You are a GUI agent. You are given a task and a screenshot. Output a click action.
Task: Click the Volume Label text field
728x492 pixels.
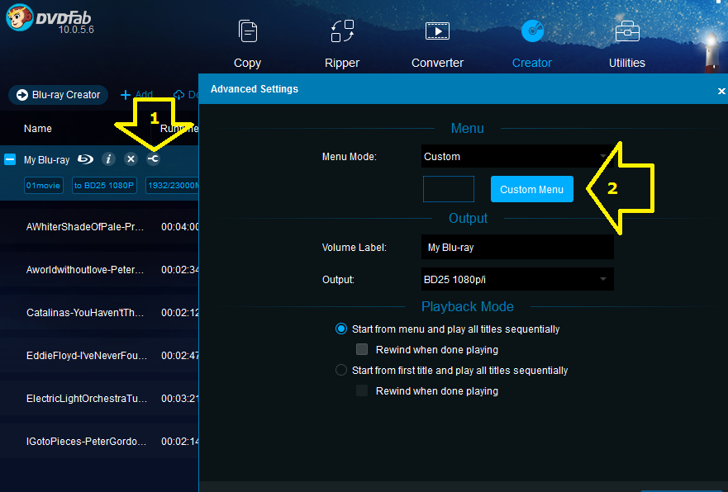(517, 247)
